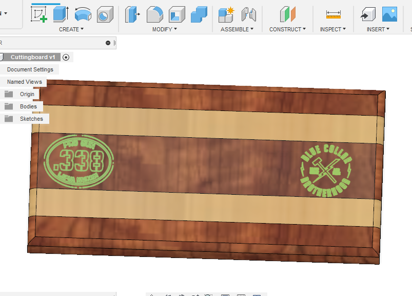The image size is (412, 296).
Task: Click the Sketches folder icon
Action: [9, 119]
